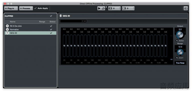Click the Range knob

click(180, 52)
